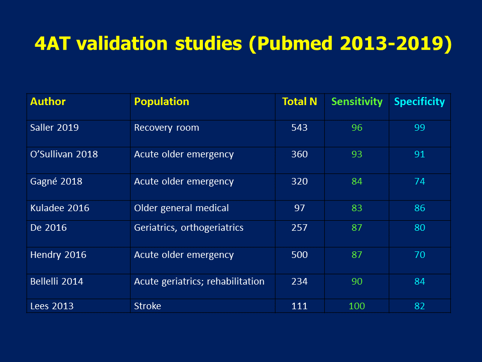Click specificity value 91

(420, 154)
